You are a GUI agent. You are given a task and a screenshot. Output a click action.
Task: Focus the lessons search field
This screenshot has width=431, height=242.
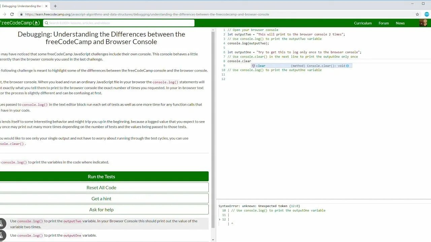point(119,23)
